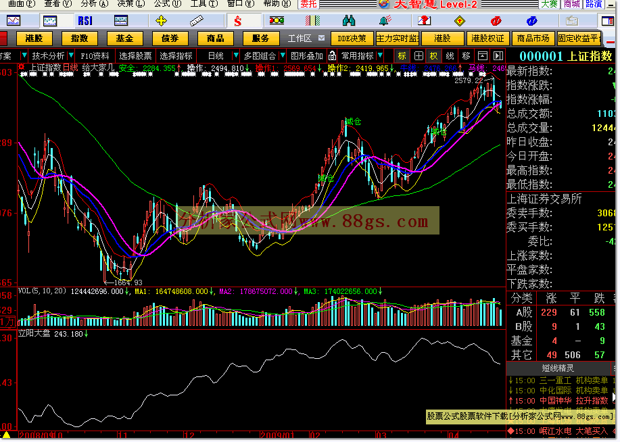Click the F10资料 button
This screenshot has width=620, height=442.
[95, 55]
